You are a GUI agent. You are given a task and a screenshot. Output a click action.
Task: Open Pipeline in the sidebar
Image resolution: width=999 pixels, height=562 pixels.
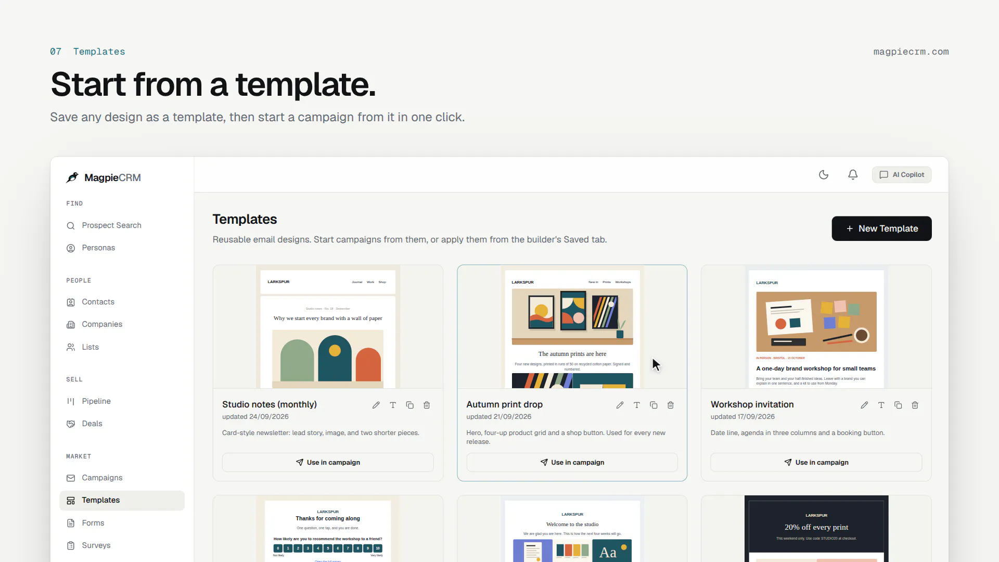click(x=122, y=401)
